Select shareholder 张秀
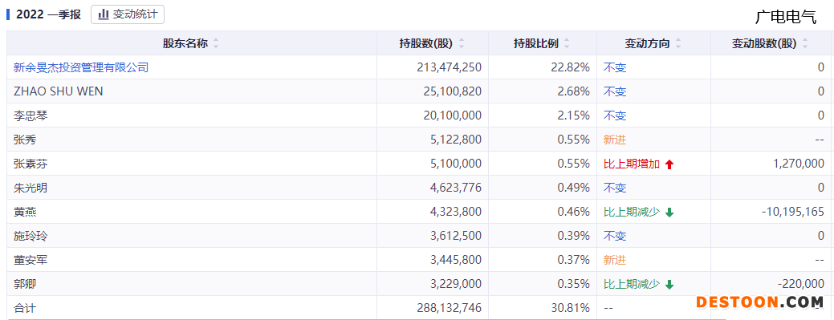 click(x=25, y=140)
